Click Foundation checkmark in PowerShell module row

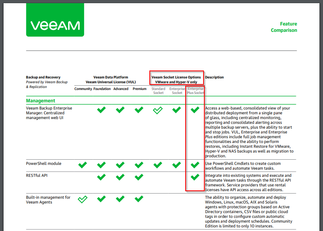(x=101, y=165)
